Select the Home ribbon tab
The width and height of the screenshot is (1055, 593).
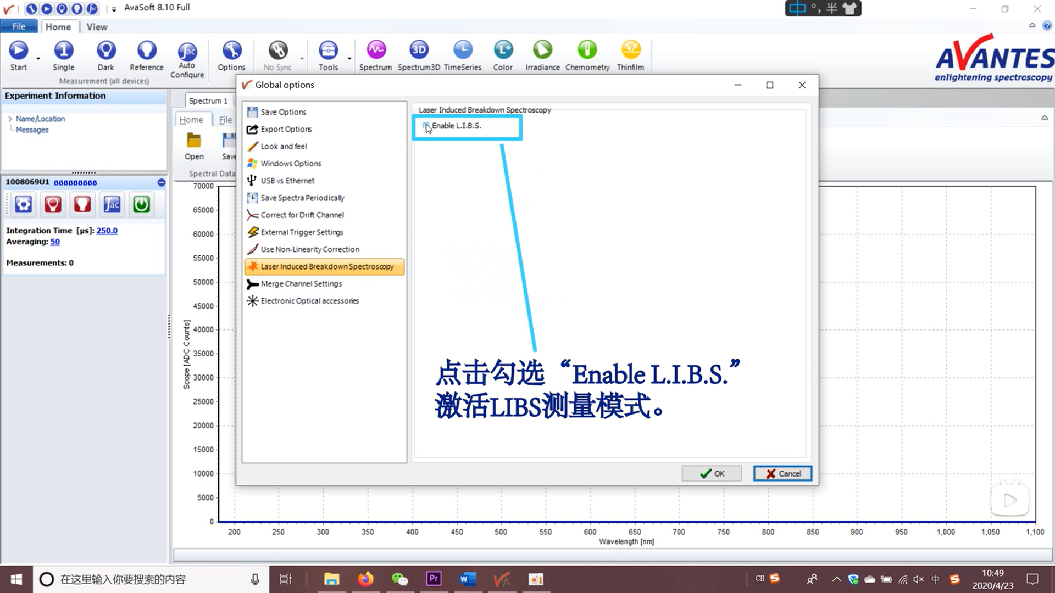pyautogui.click(x=58, y=27)
